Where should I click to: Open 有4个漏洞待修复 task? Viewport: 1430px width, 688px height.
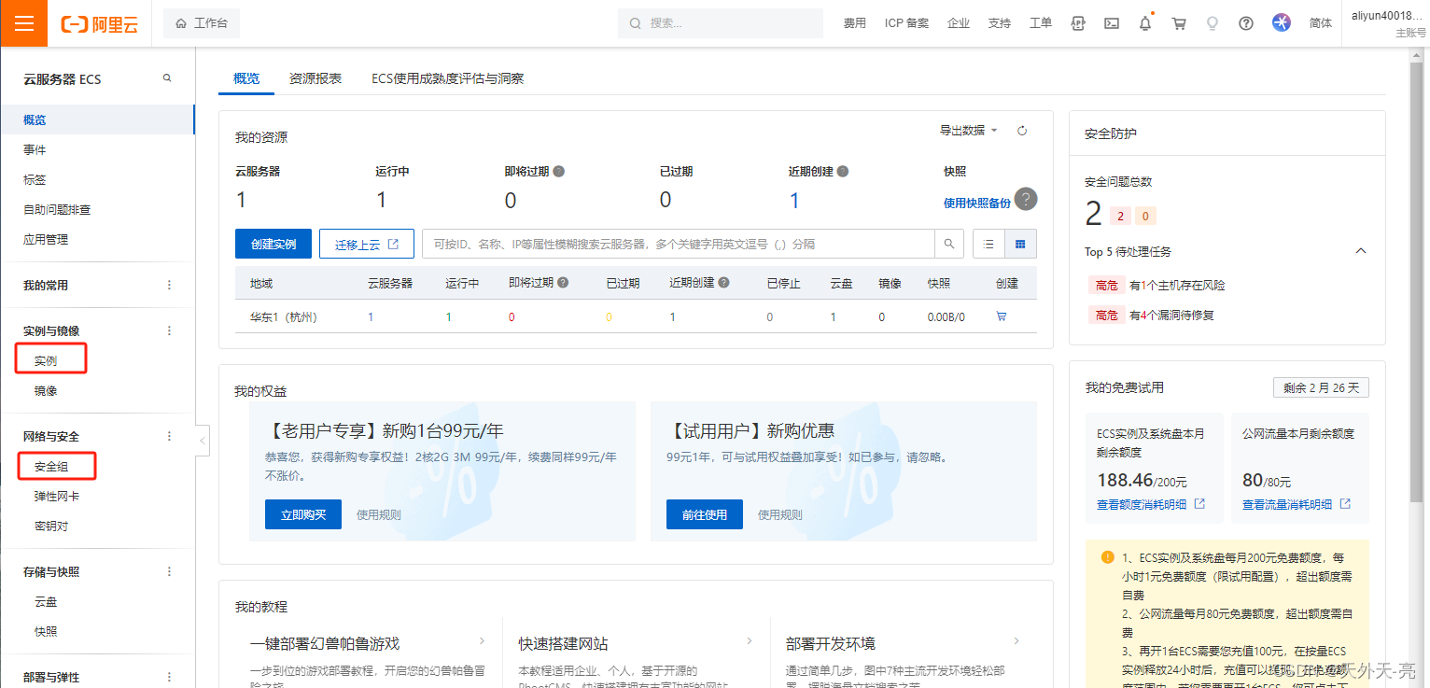[1171, 316]
